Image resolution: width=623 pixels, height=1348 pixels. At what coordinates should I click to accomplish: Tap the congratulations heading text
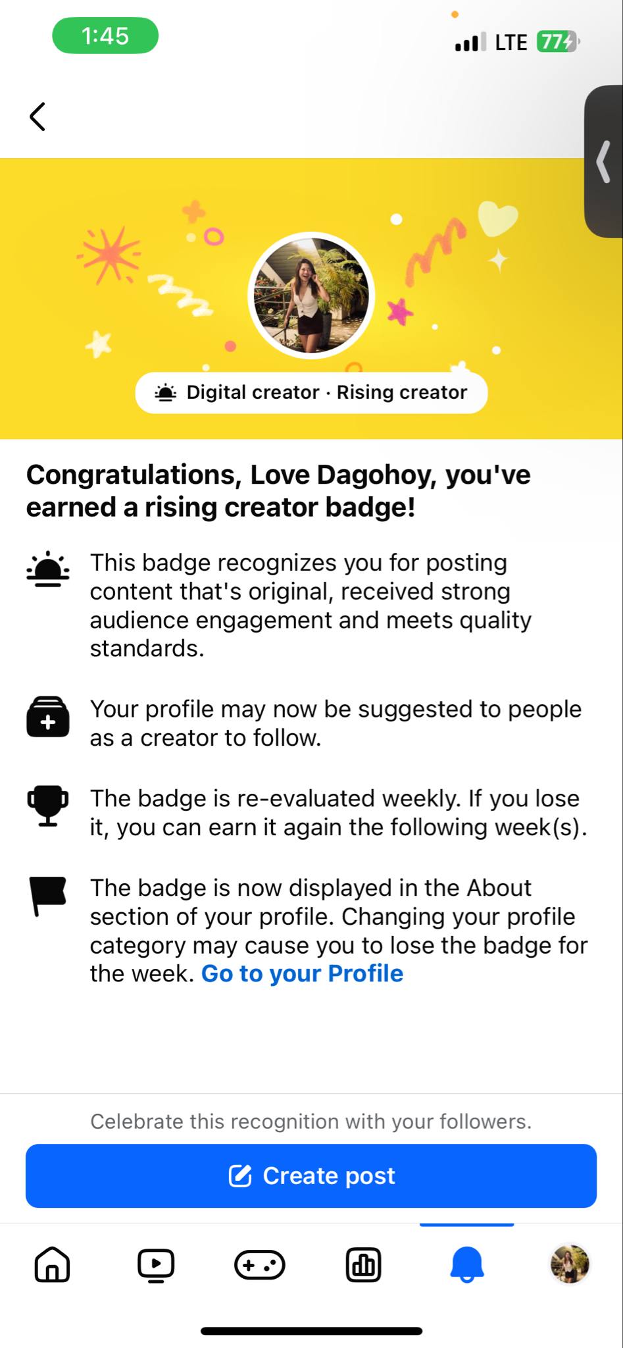pos(278,491)
